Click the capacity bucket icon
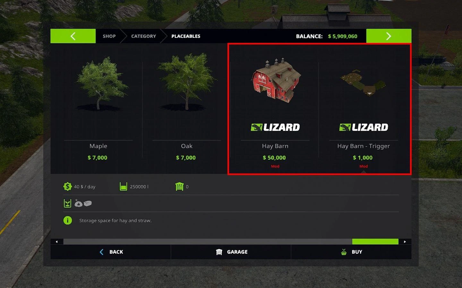462x288 pixels. coord(123,187)
